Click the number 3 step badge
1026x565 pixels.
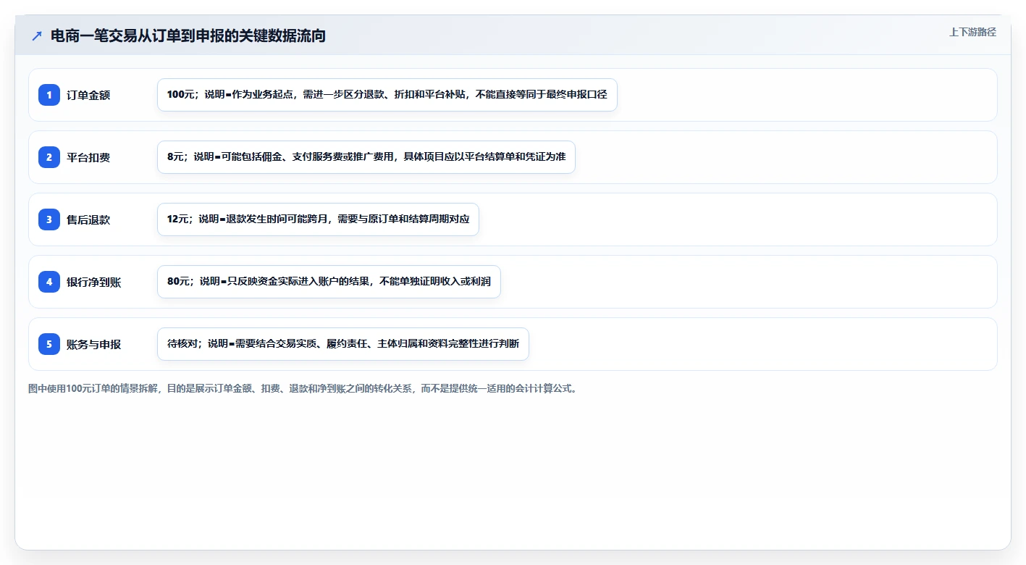click(x=49, y=219)
